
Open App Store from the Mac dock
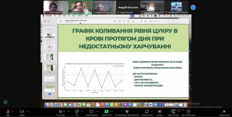tap(130, 105)
